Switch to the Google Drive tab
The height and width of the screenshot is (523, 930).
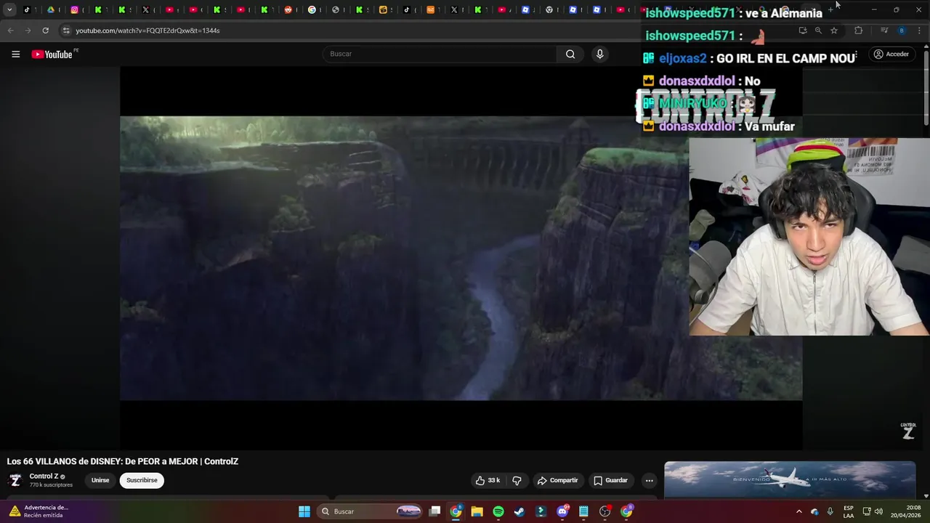50,9
